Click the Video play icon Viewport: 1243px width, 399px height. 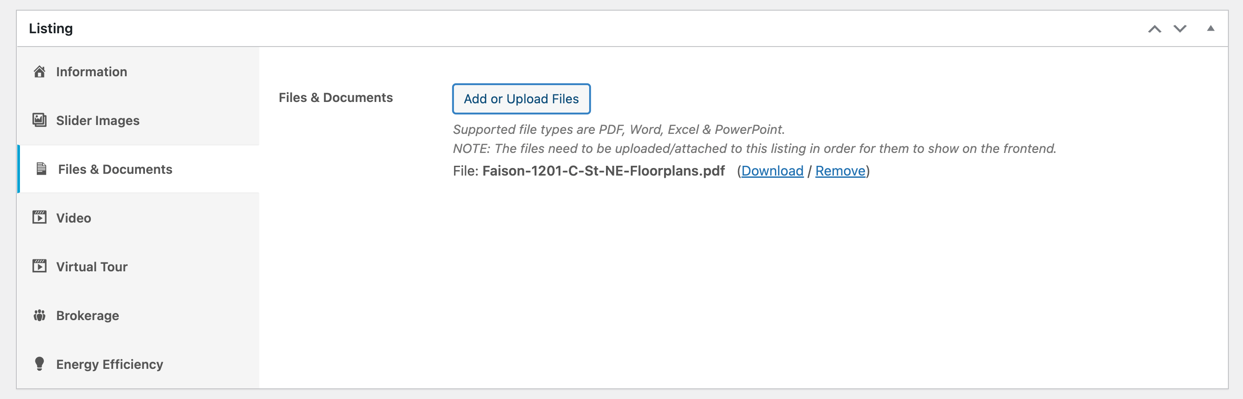click(39, 218)
